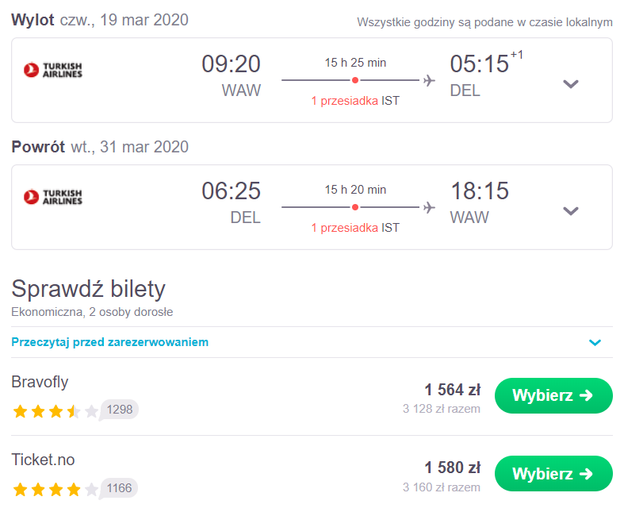624x512 pixels.
Task: Select Bravofly provider name
Action: (40, 382)
